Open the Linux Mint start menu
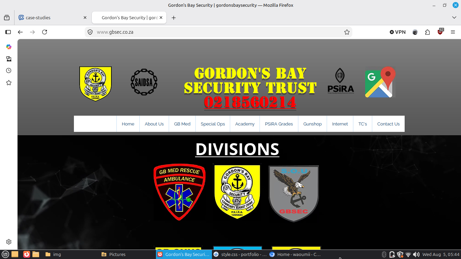This screenshot has height=259, width=461. pyautogui.click(x=5, y=254)
